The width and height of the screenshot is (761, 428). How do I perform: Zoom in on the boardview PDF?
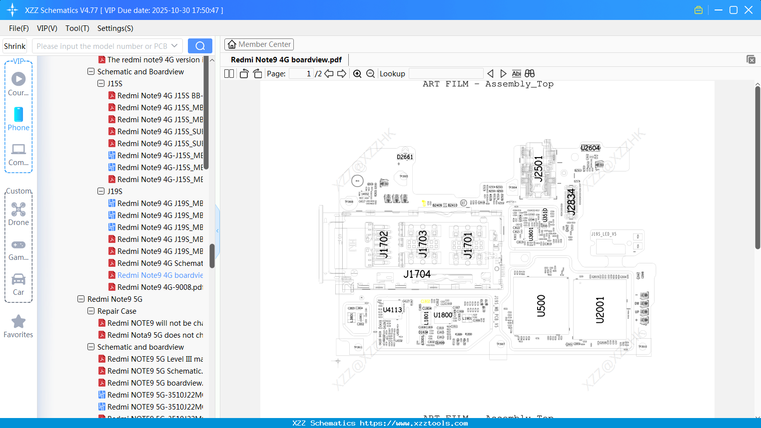pos(357,73)
